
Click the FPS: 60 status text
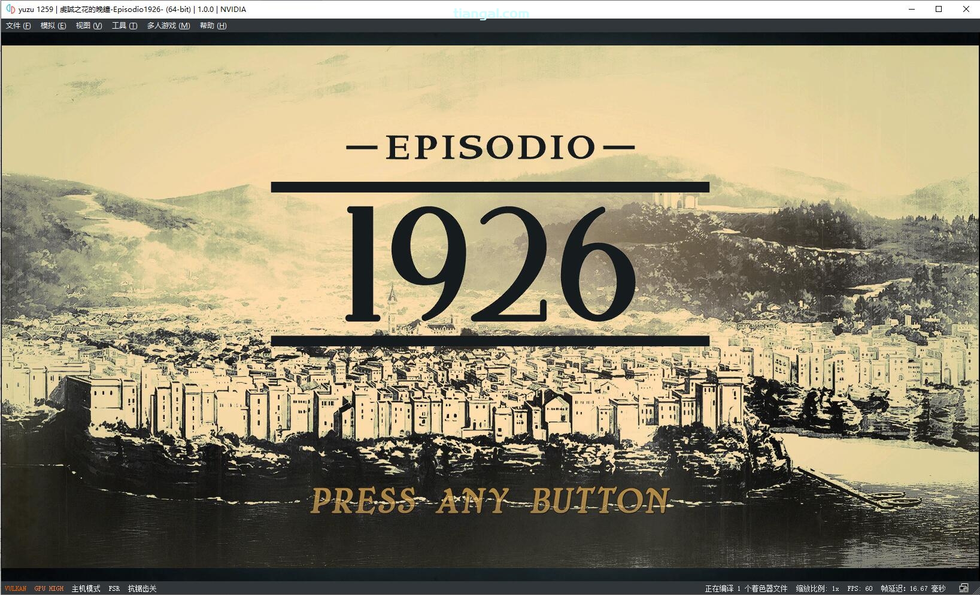click(860, 588)
